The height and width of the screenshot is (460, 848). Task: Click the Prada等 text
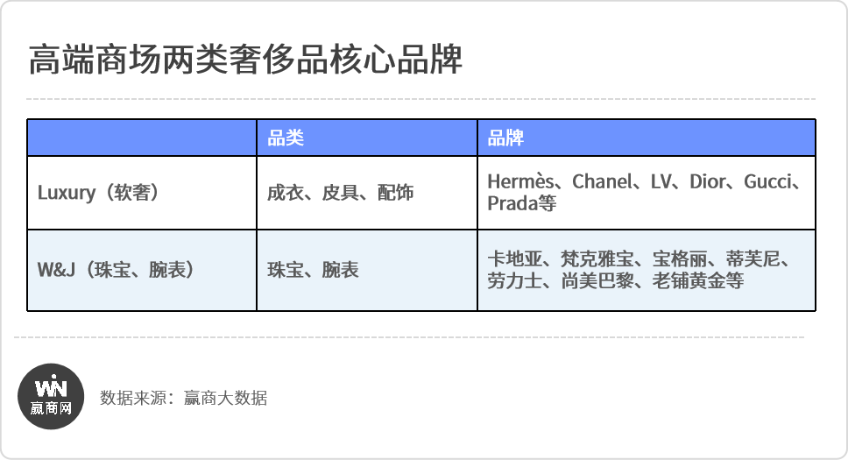(x=522, y=203)
